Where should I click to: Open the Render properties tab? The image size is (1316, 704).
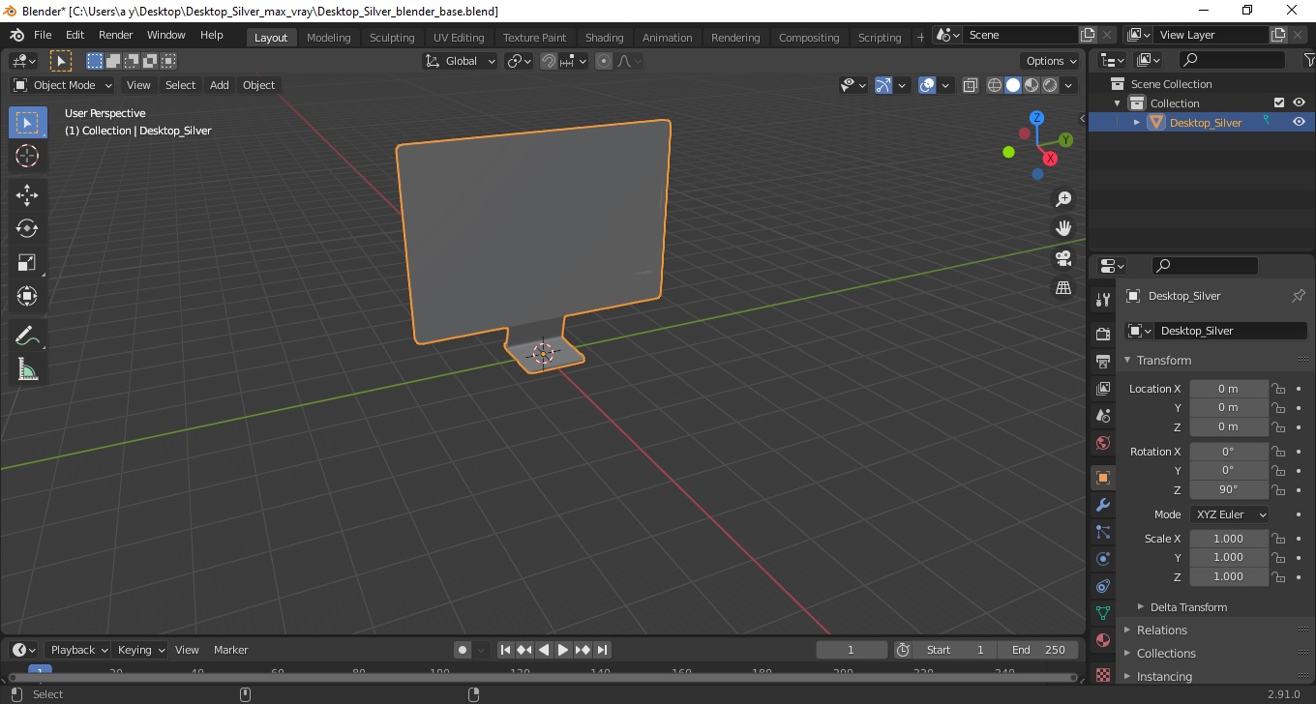tap(1103, 335)
